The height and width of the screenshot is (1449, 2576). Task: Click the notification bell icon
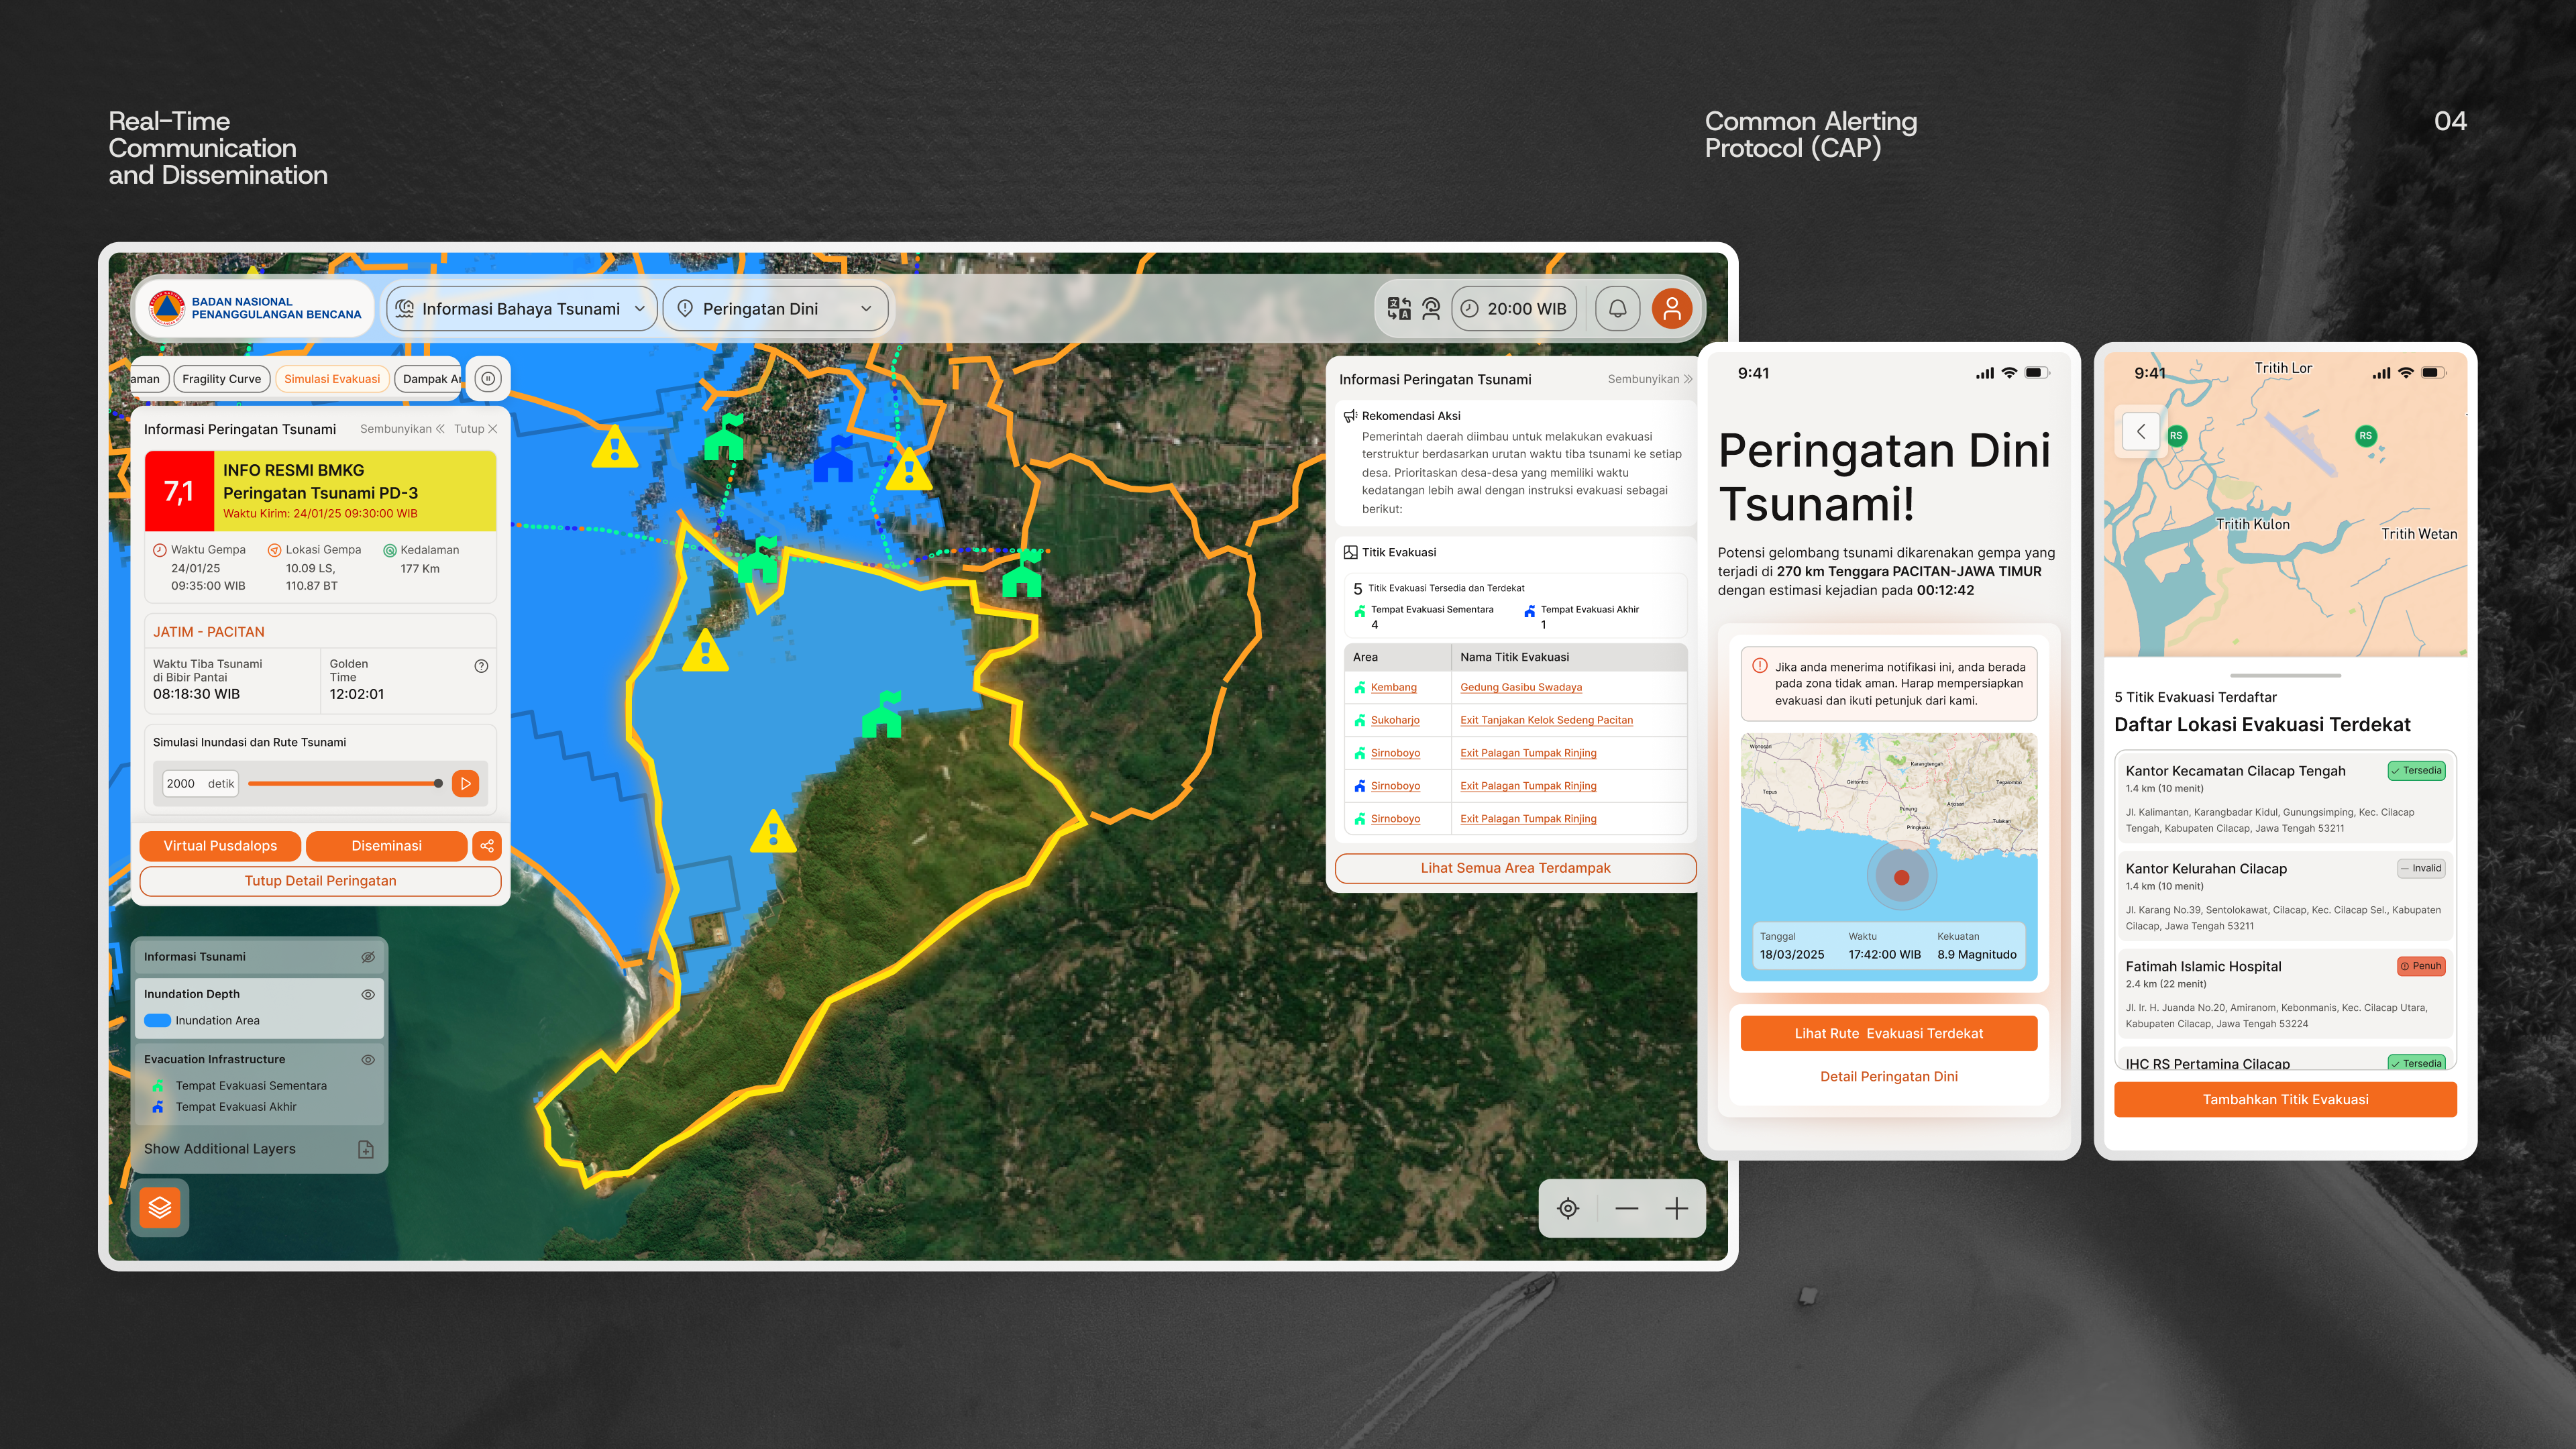(x=1617, y=309)
